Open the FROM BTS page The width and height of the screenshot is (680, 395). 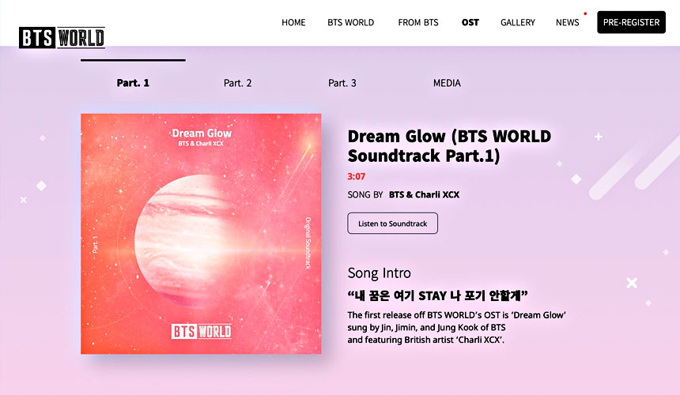(x=418, y=23)
